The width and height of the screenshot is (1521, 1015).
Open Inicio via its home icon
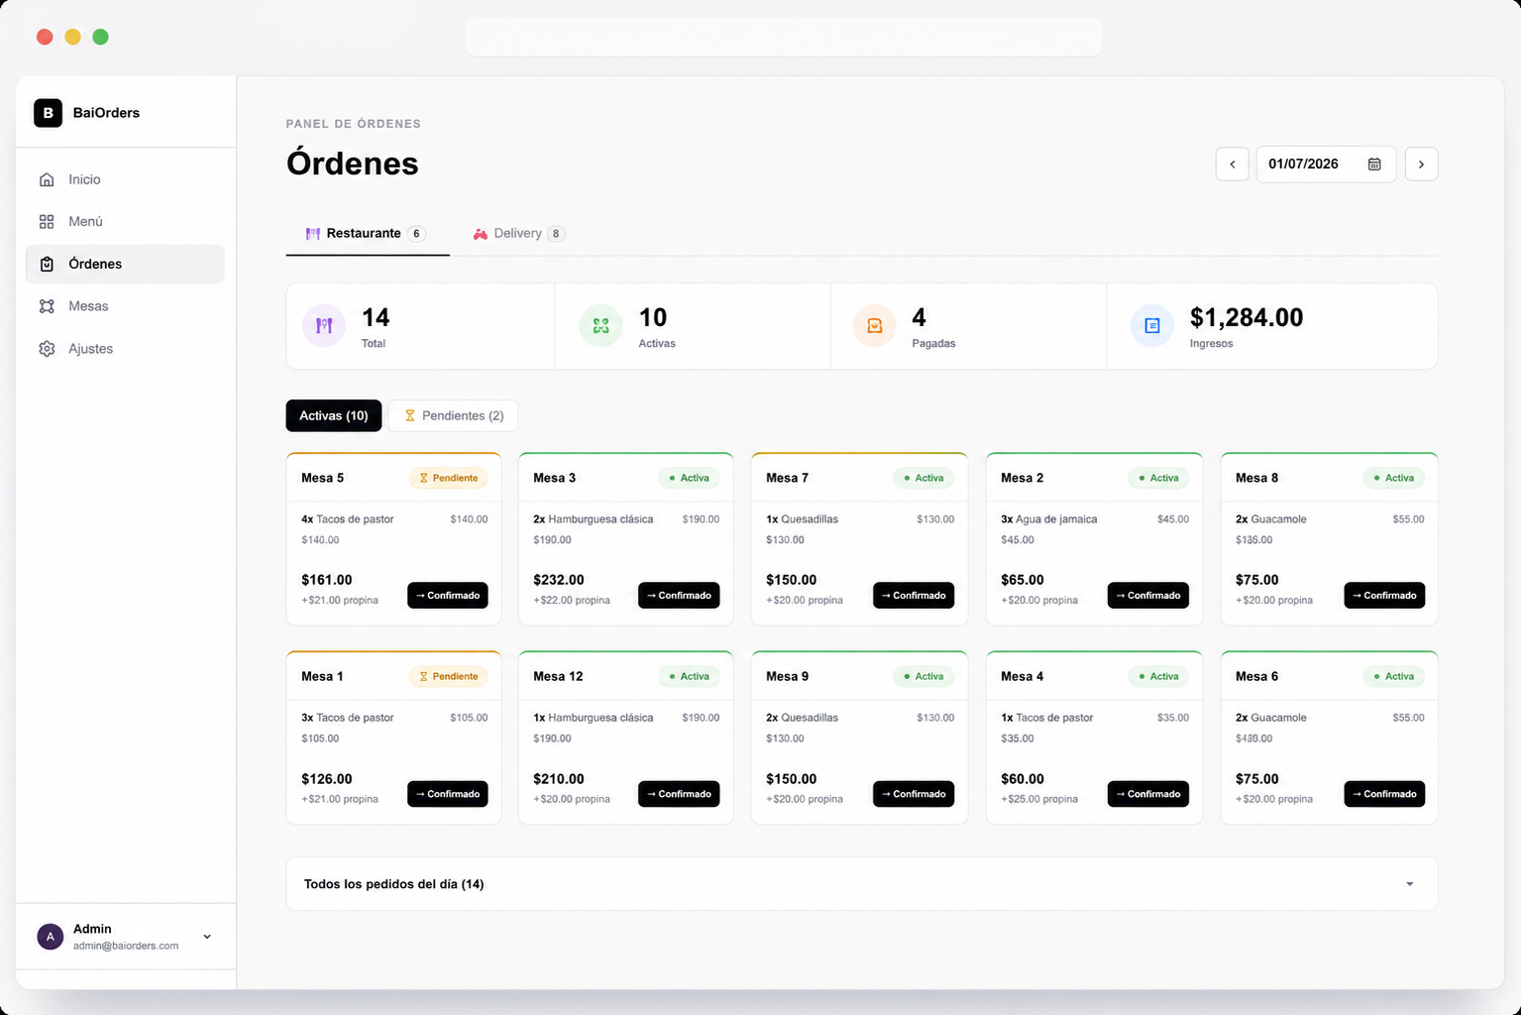(47, 179)
